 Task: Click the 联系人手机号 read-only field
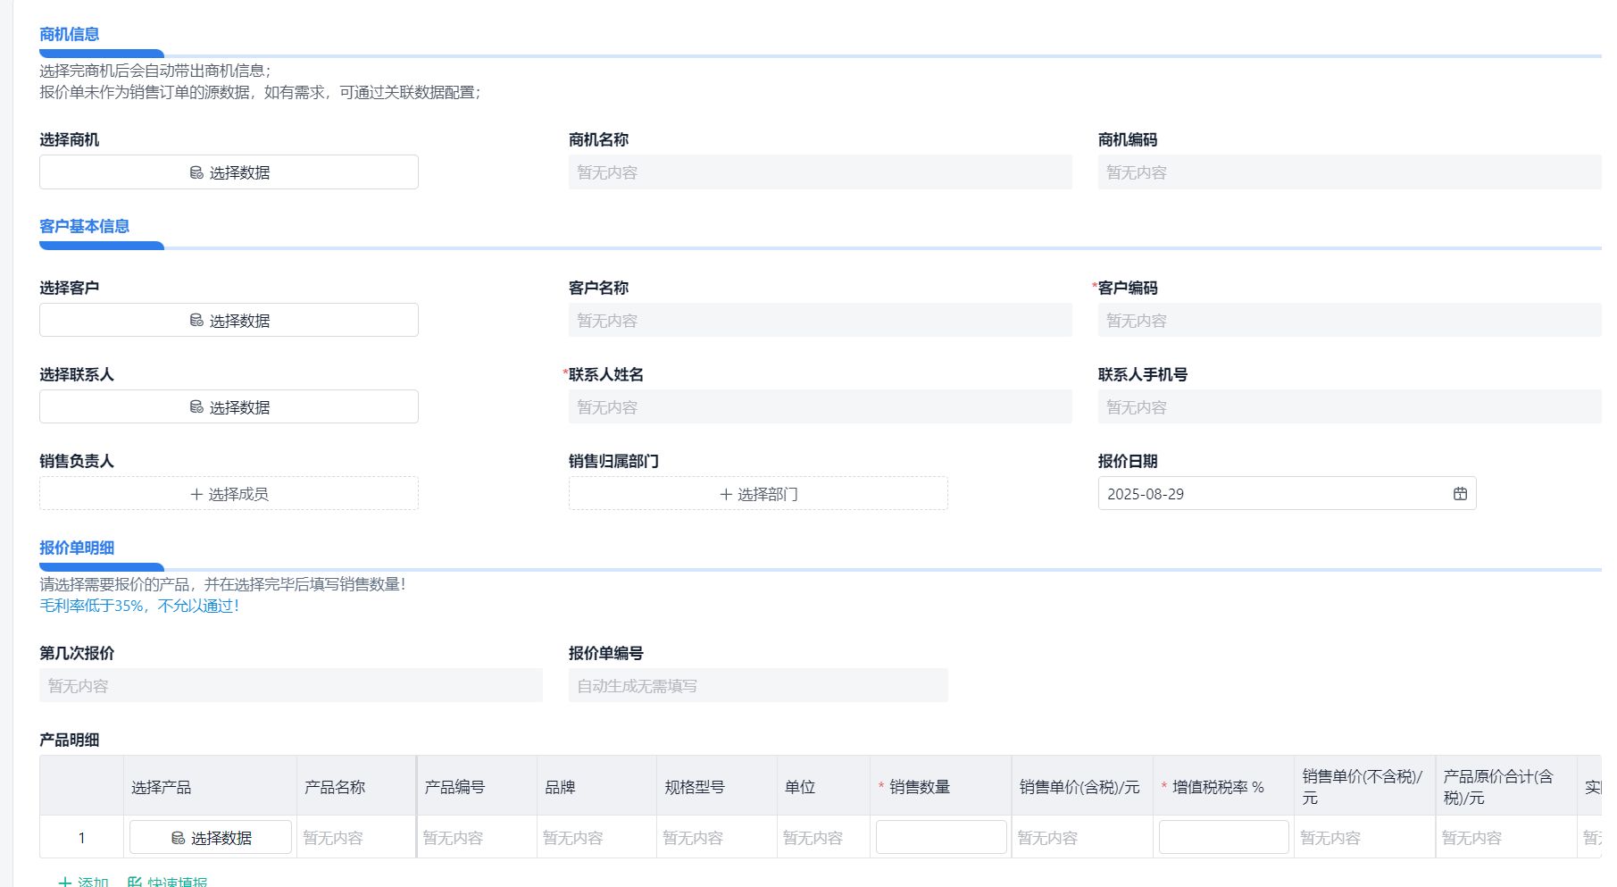click(x=1349, y=406)
